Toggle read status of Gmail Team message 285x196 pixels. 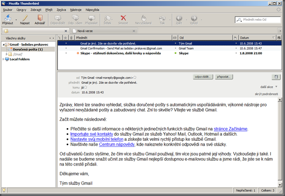pos(175,48)
